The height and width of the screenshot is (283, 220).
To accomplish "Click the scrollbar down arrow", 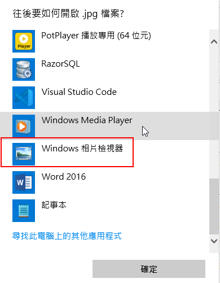I will (214, 241).
